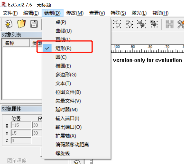The image size is (184, 164).
Task: Click the selection icon with dark sphere
Action: (x=142, y=24)
